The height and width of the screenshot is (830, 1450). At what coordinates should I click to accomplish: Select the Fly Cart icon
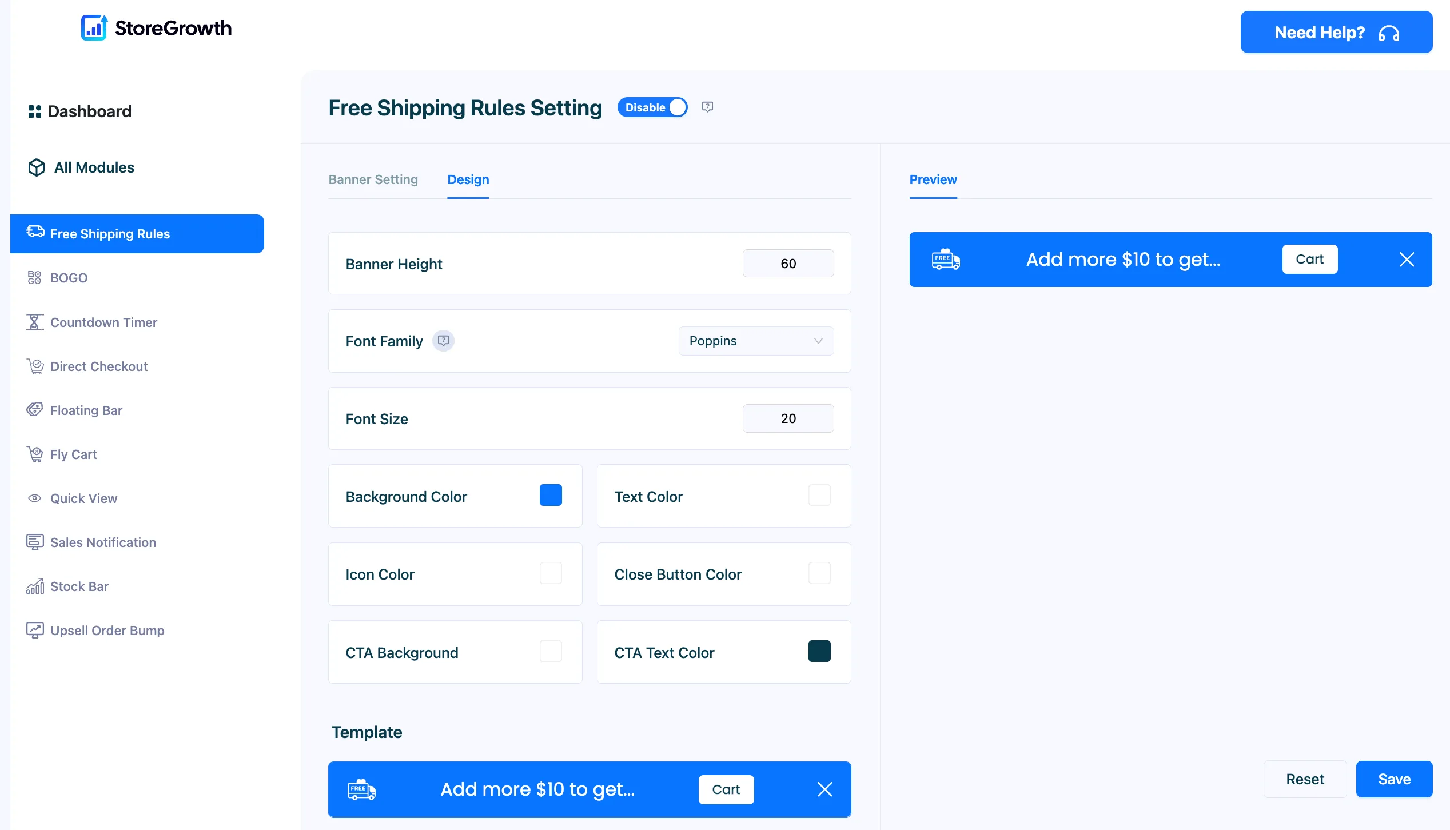coord(35,454)
